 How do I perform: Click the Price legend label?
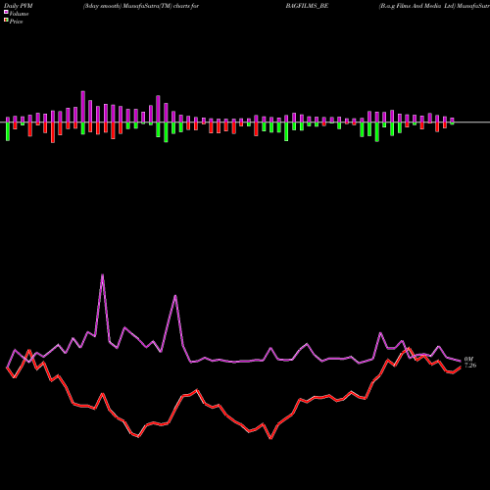16,22
